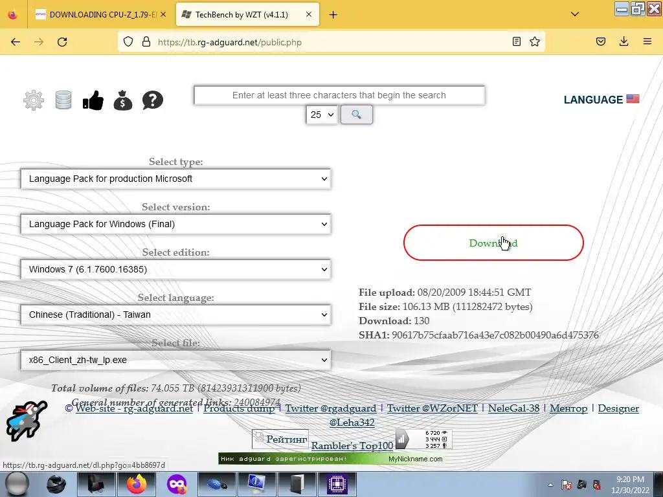Viewport: 663px width, 497px height.
Task: Close the DOWNLOADING CPU-Z tab
Action: (163, 14)
